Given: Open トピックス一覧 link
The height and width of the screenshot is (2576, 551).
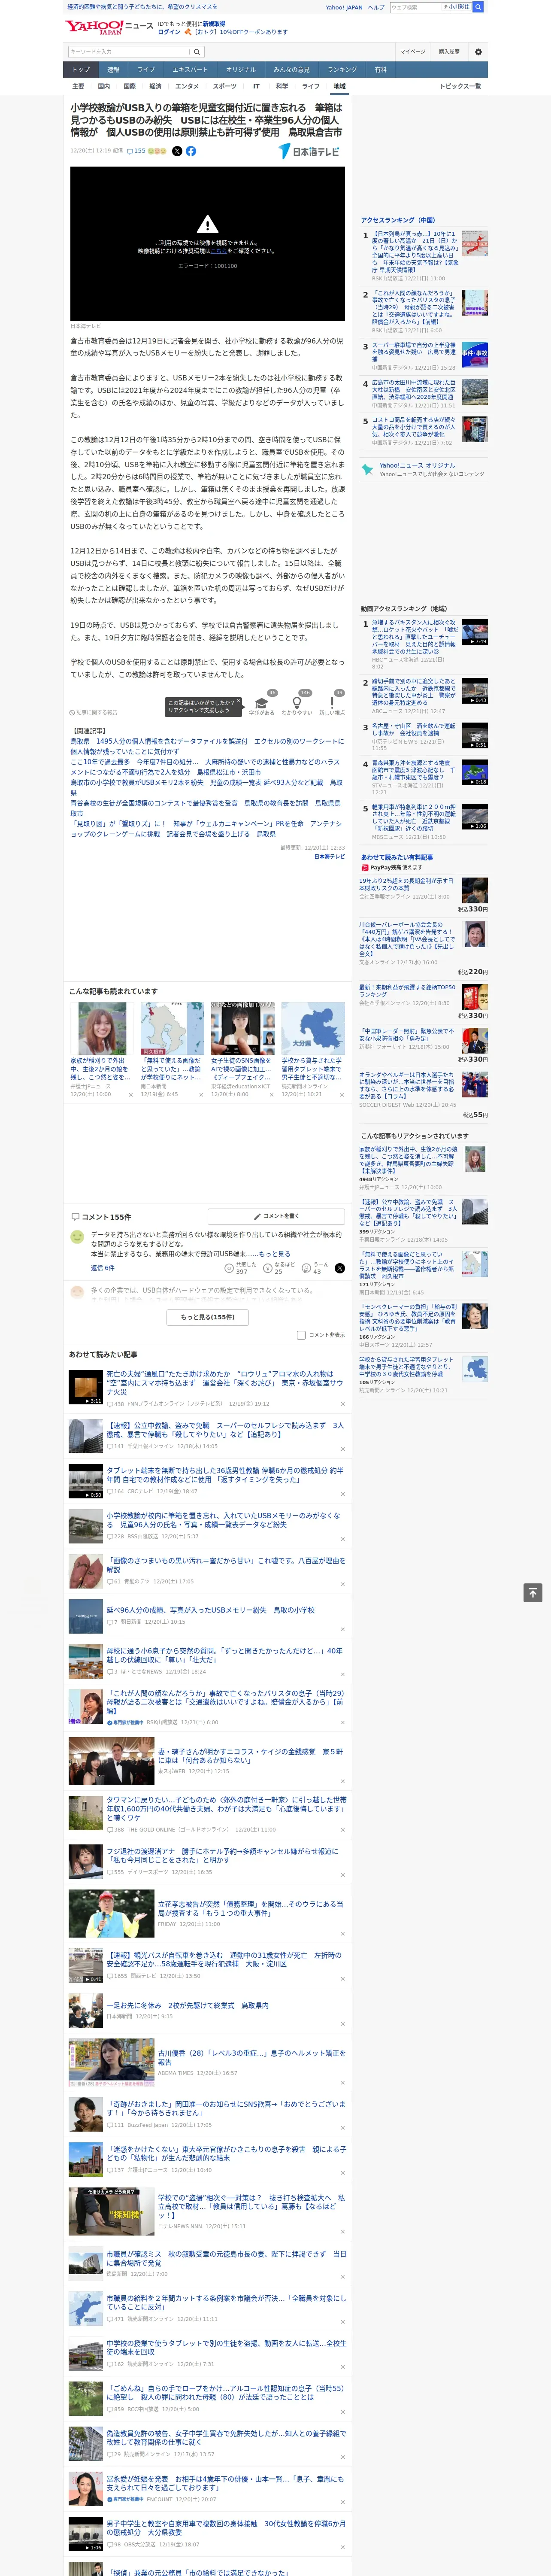Looking at the screenshot, I should pyautogui.click(x=460, y=86).
